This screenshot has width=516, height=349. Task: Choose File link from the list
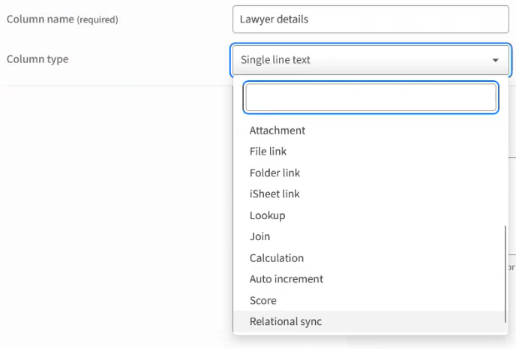(268, 152)
